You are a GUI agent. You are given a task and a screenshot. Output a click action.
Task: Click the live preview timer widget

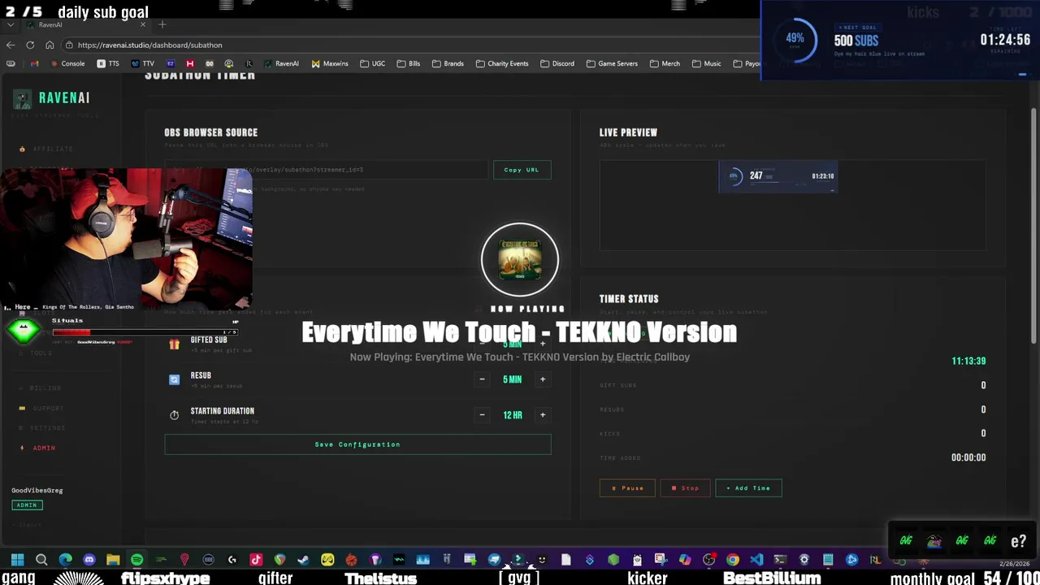point(778,176)
